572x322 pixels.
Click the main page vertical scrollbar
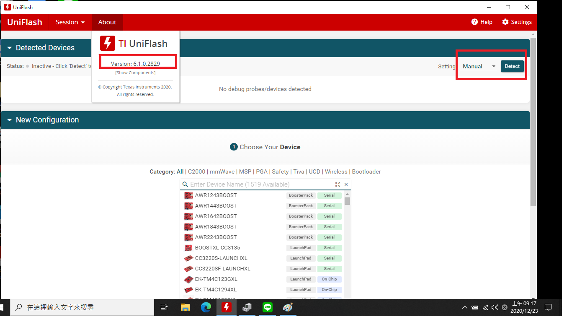click(x=533, y=122)
